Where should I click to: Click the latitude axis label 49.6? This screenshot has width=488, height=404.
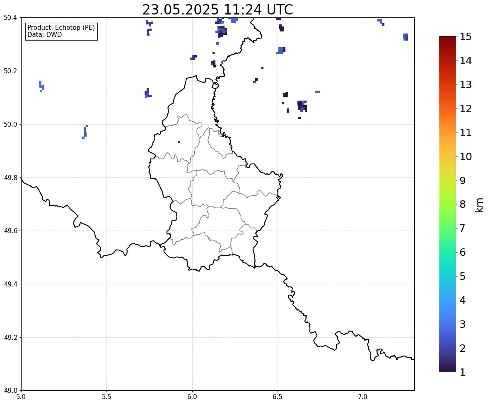tap(10, 231)
